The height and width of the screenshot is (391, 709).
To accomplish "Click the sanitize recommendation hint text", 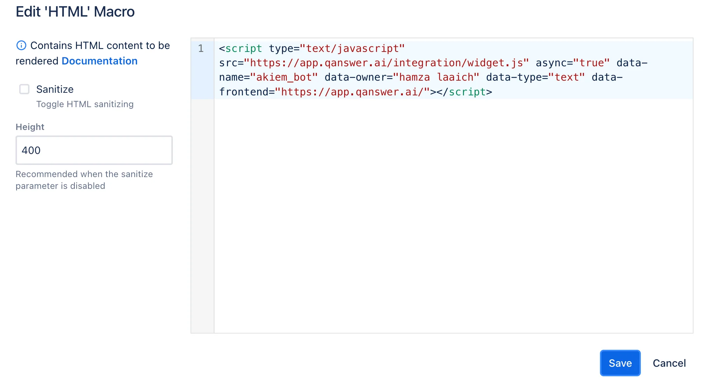I will (84, 180).
